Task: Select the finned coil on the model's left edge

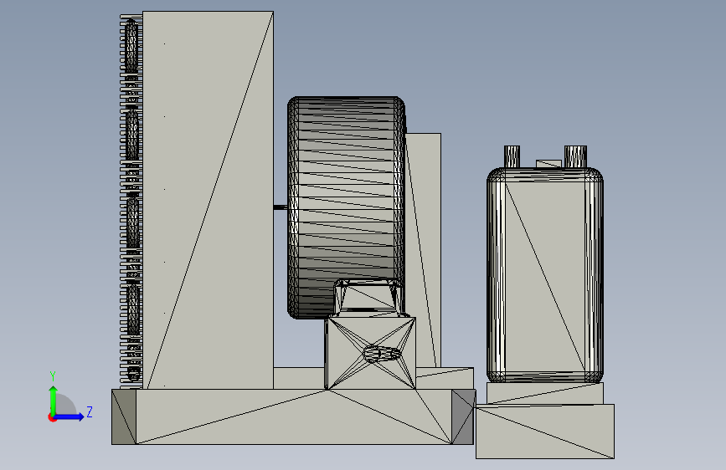Action: coord(131,202)
